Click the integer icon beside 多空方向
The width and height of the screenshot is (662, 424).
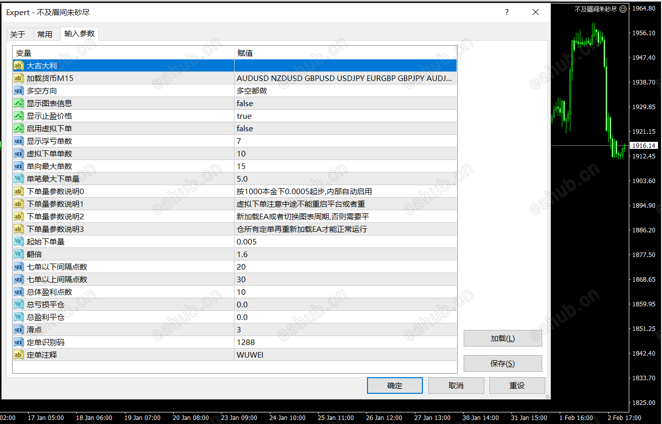click(19, 91)
